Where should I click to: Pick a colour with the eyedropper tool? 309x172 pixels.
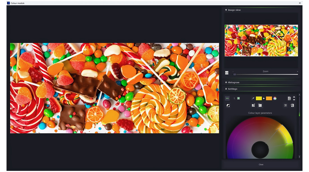click(253, 98)
